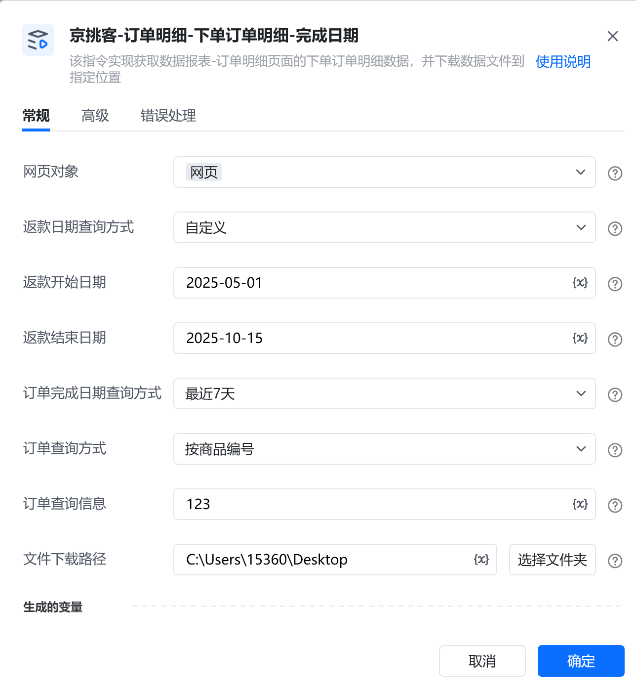Show help for 返款开始日期
The height and width of the screenshot is (697, 636).
coord(615,284)
